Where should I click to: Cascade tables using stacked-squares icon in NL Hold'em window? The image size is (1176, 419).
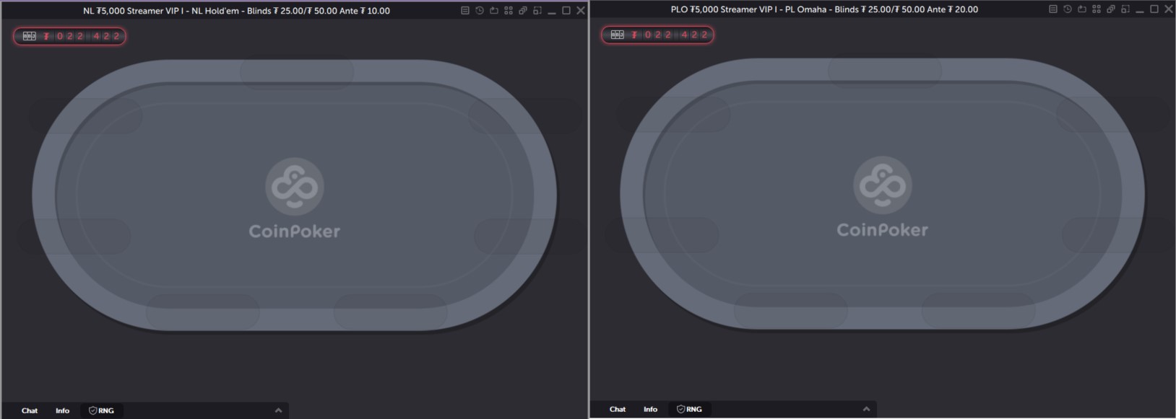[x=523, y=11]
